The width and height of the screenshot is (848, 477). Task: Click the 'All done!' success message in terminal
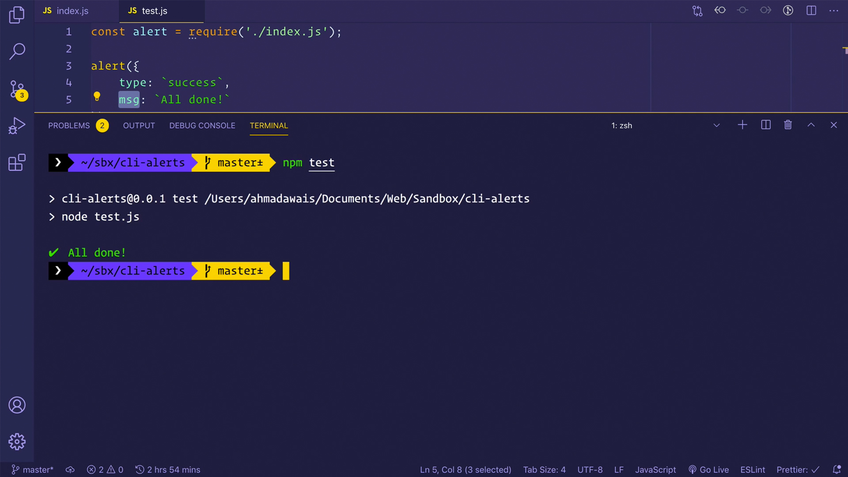[97, 253]
